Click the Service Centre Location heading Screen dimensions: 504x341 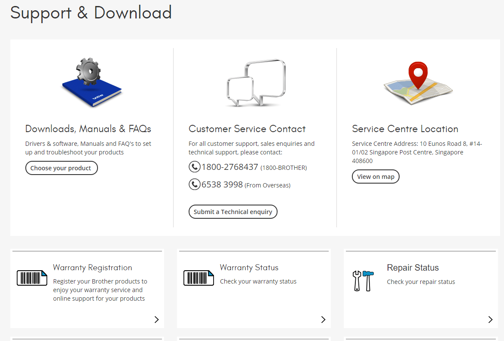pyautogui.click(x=405, y=129)
